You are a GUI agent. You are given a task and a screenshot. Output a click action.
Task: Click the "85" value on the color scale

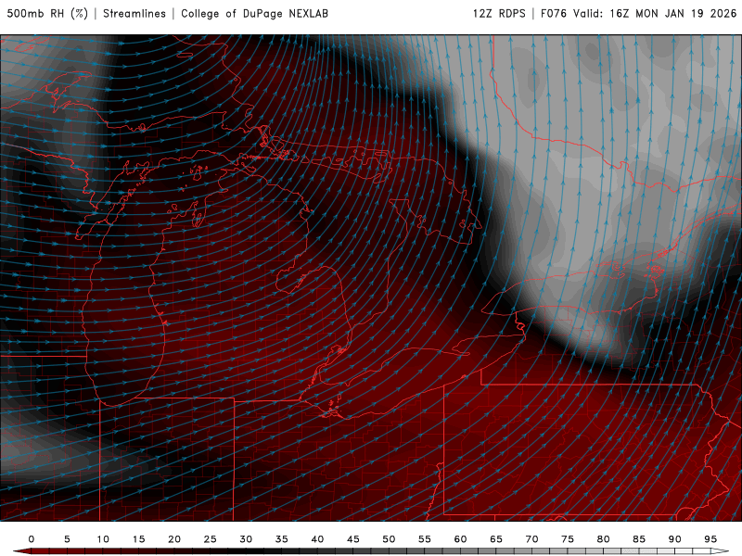[x=639, y=539]
